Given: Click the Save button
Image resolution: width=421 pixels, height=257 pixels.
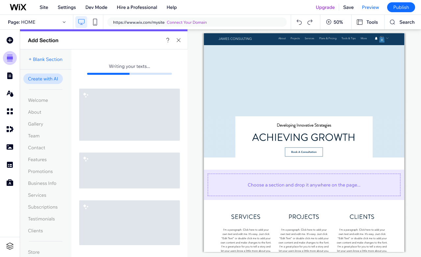Looking at the screenshot, I should pos(348,7).
